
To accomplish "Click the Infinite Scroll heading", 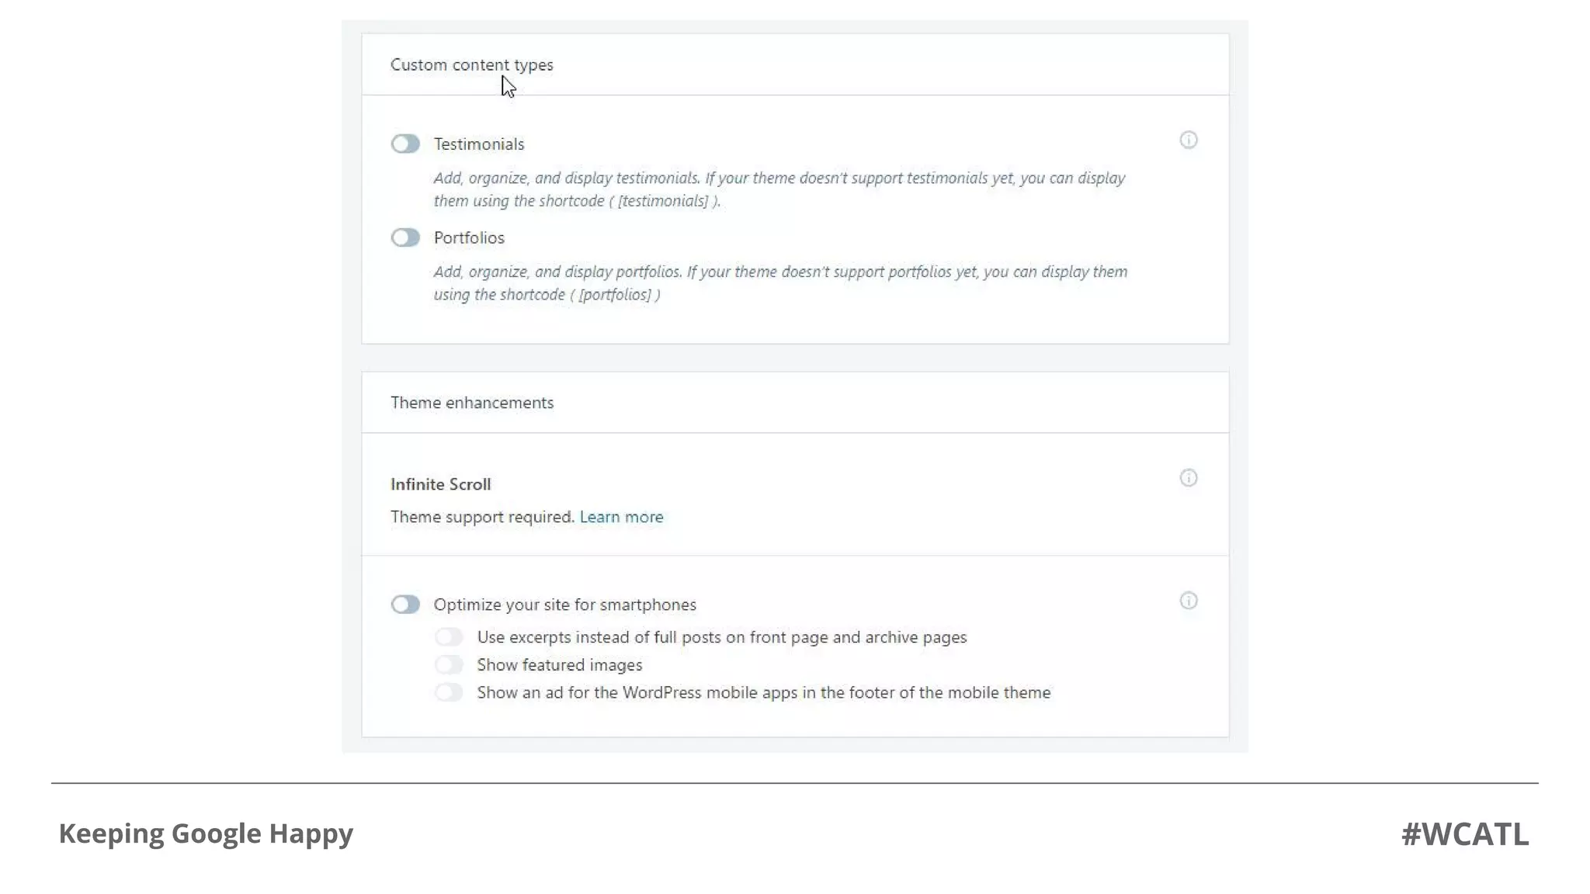I will pyautogui.click(x=440, y=484).
